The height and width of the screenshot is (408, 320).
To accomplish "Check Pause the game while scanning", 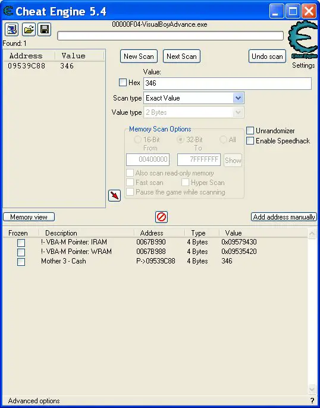I will [x=130, y=192].
